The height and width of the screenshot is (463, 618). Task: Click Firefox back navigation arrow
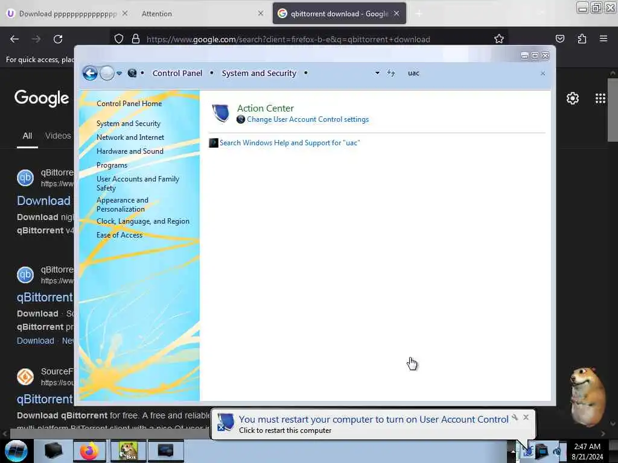tap(14, 39)
